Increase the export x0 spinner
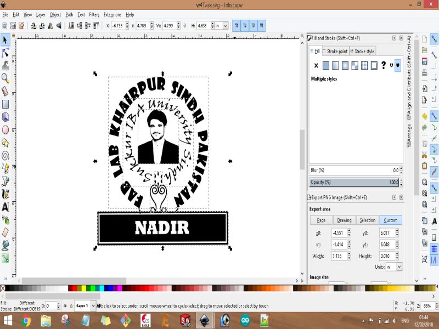This screenshot has height=329, width=439. [x=349, y=231]
